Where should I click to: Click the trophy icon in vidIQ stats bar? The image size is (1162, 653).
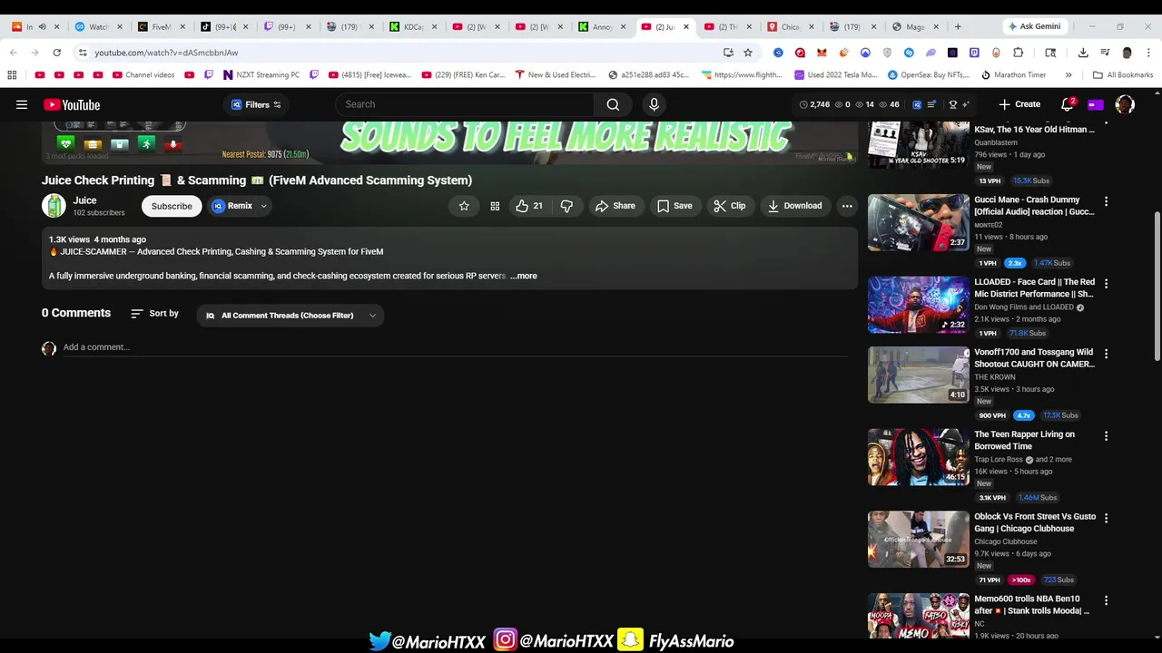953,104
